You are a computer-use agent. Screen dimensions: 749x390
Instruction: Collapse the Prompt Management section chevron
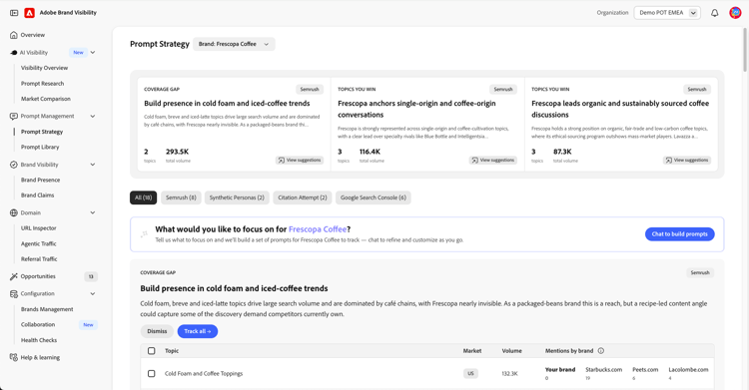point(93,116)
